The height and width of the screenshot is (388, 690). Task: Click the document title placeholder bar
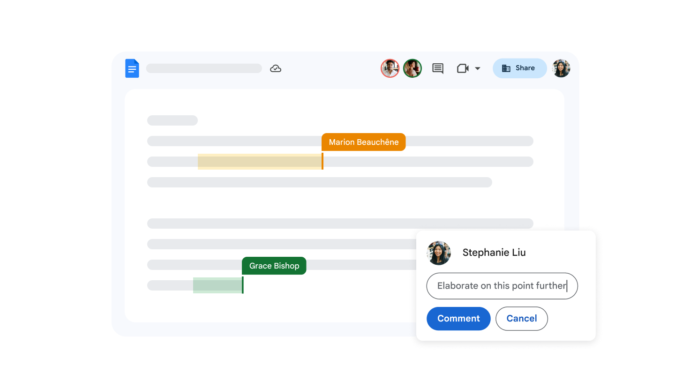[204, 68]
